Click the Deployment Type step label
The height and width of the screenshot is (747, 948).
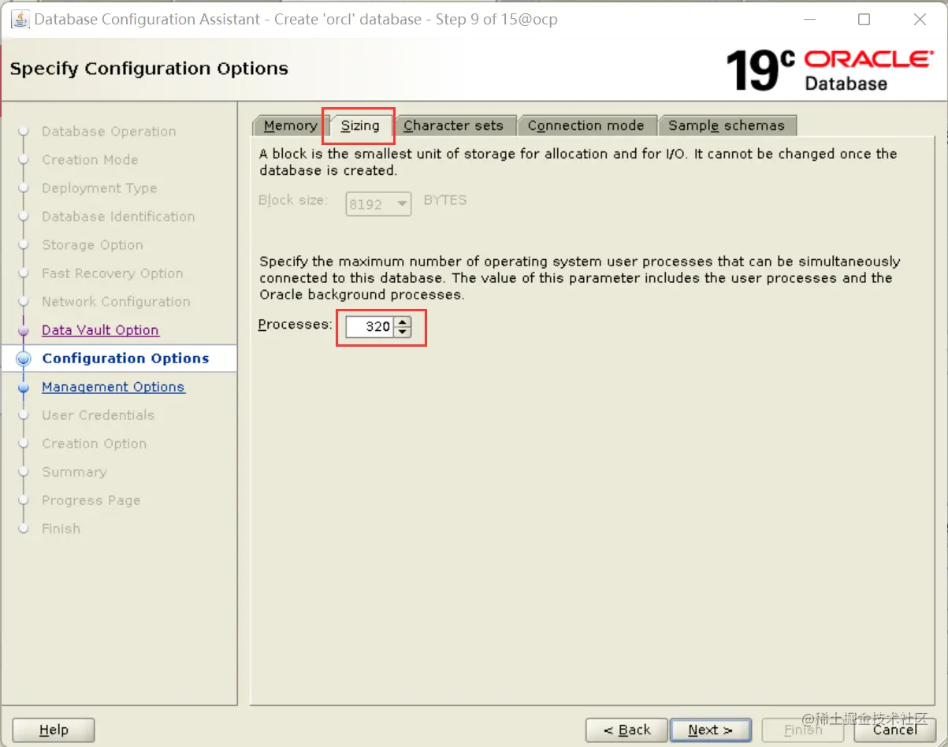click(99, 188)
